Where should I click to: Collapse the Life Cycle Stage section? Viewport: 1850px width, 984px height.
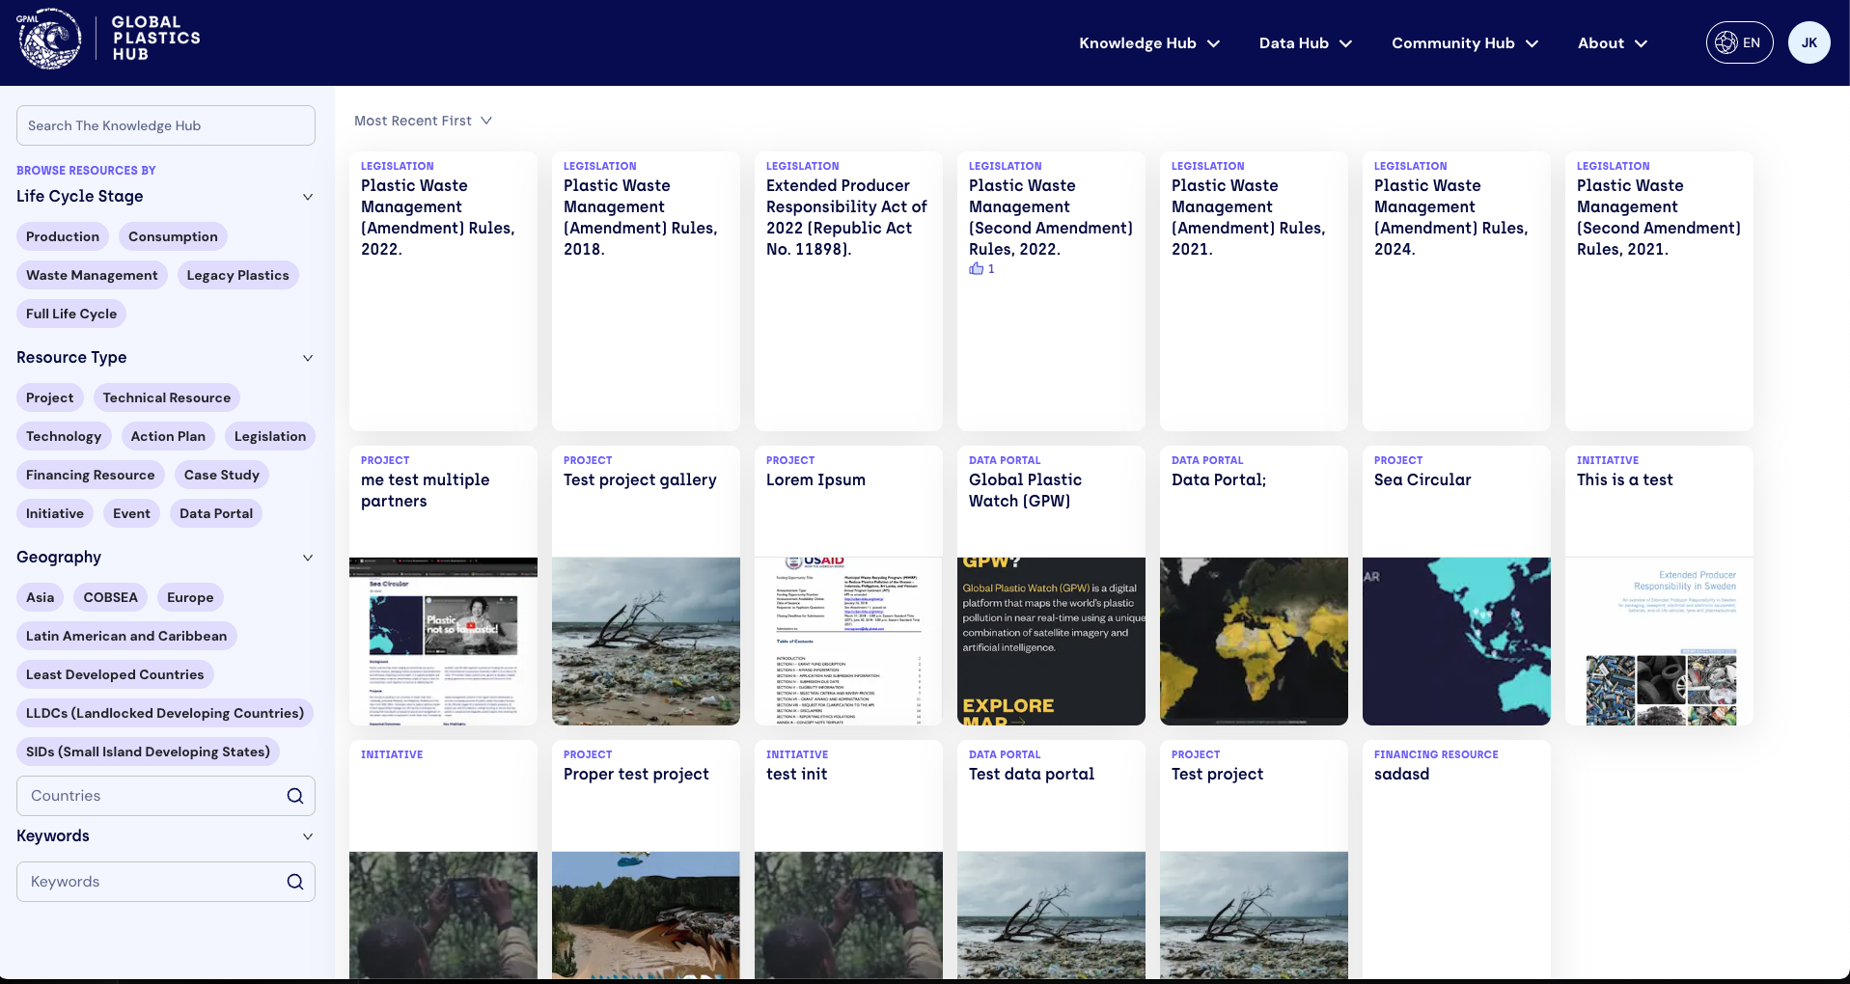click(308, 197)
